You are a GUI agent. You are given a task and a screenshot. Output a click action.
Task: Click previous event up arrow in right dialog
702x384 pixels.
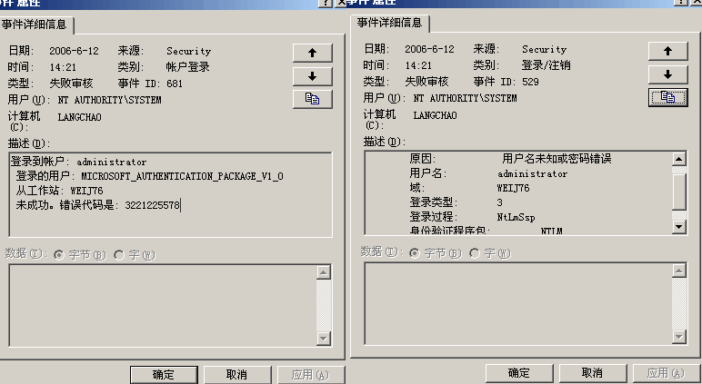668,51
